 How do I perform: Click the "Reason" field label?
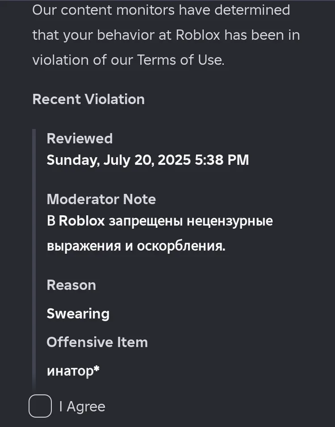click(71, 285)
